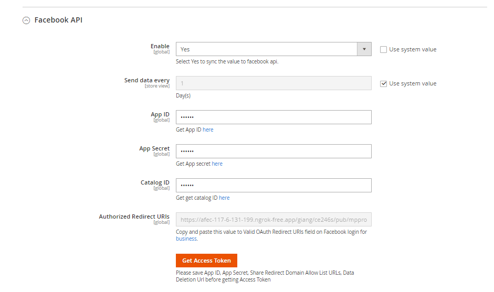494x292 pixels.
Task: Focus the Catalog ID input field
Action: (273, 186)
